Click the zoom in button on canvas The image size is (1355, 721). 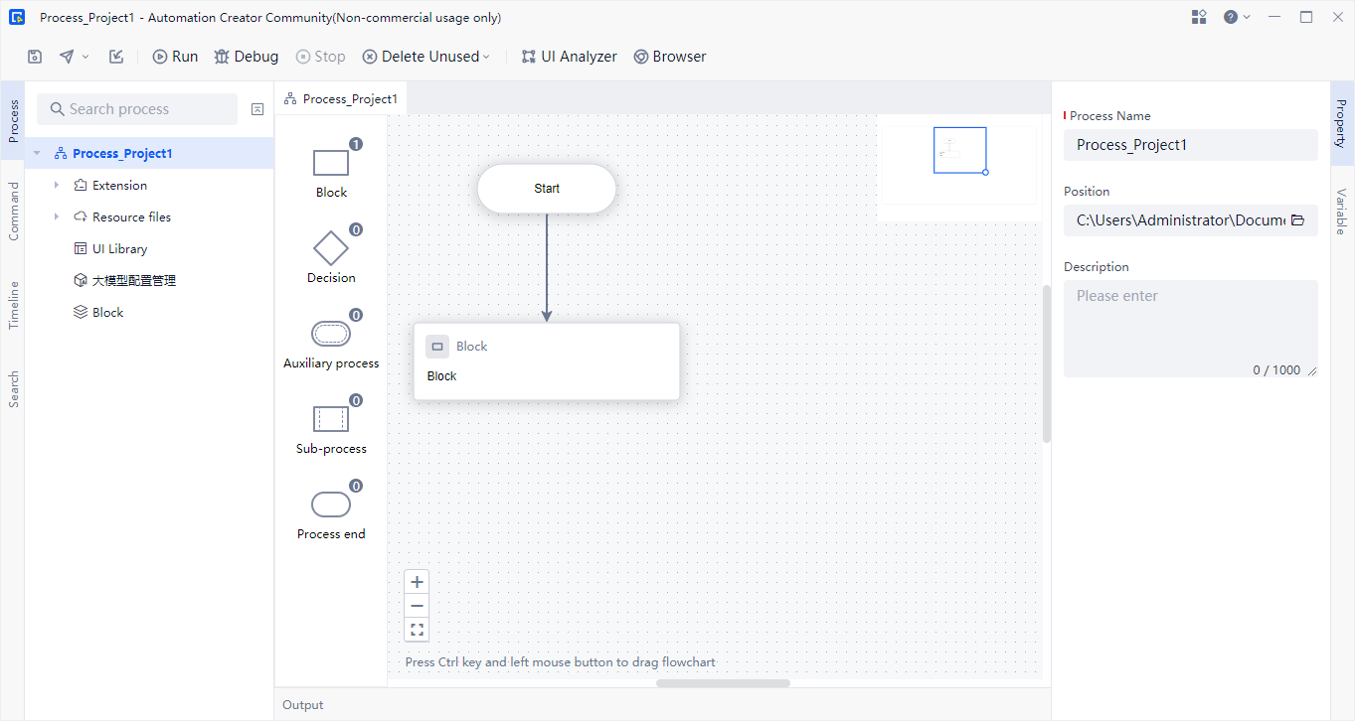tap(417, 581)
